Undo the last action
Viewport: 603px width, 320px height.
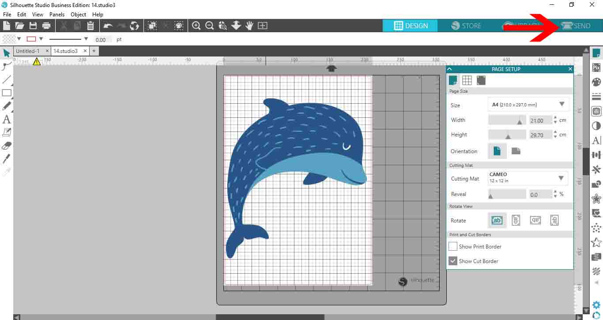click(x=108, y=26)
